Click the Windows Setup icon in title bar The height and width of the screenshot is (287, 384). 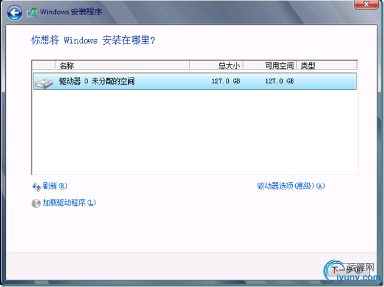click(x=32, y=12)
